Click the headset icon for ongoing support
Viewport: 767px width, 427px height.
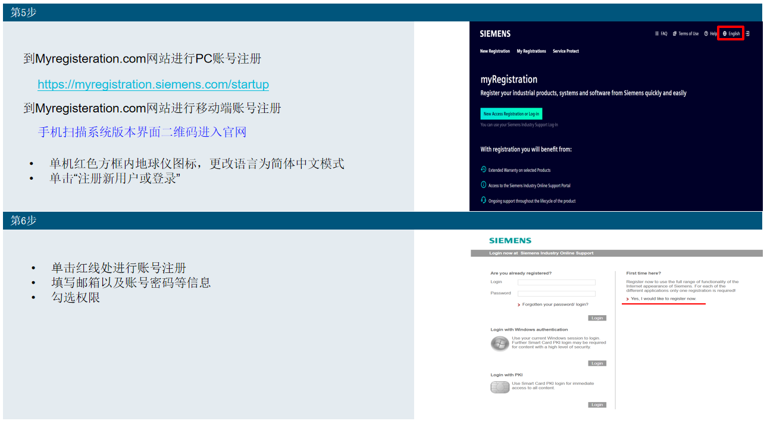[483, 200]
